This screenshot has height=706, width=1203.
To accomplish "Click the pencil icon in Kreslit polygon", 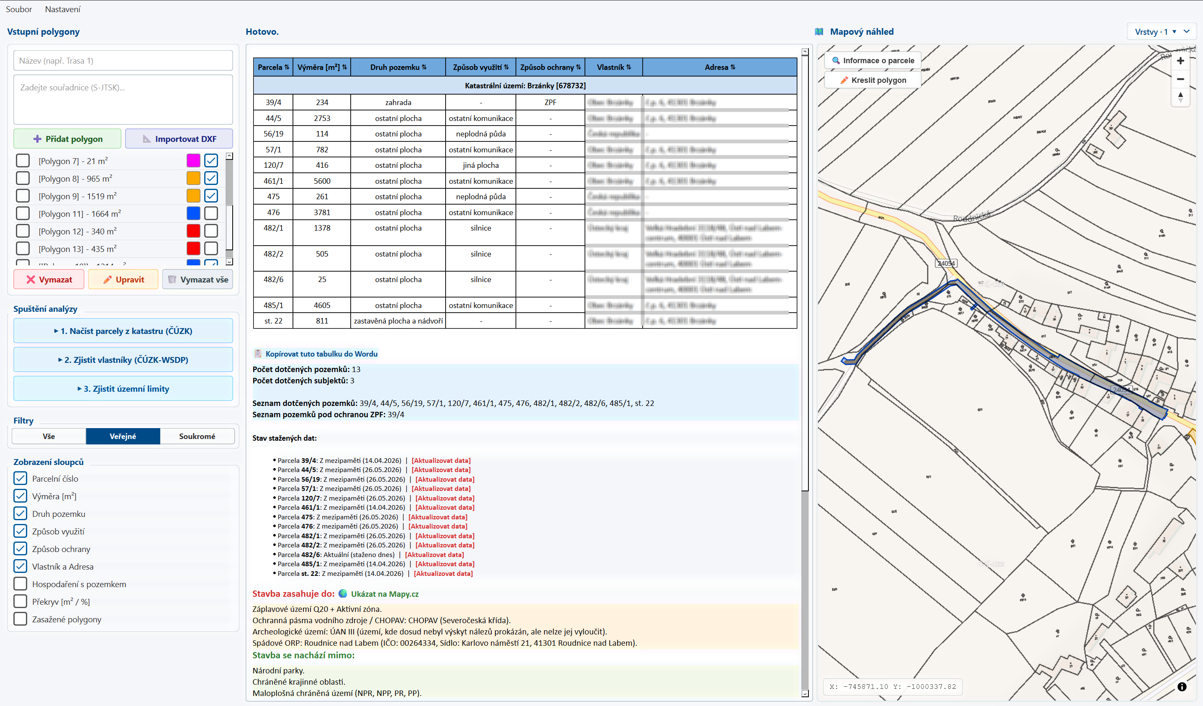I will point(844,80).
